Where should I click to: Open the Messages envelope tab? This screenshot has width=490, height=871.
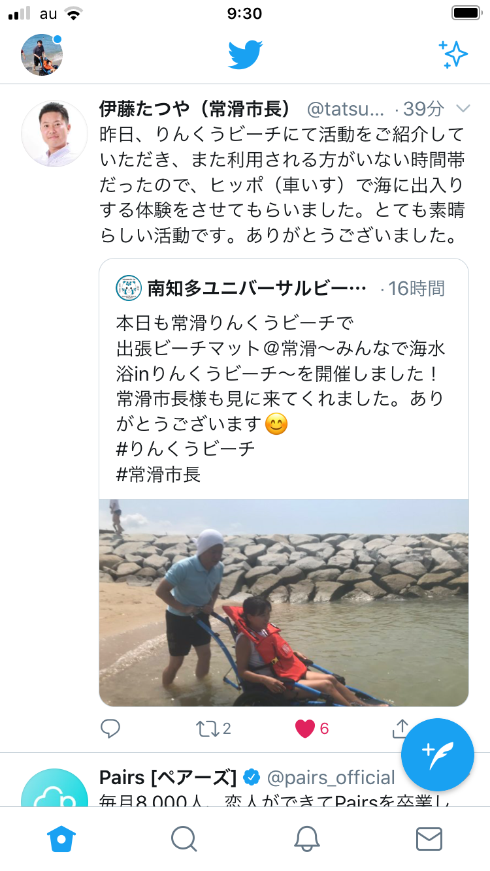tap(429, 838)
